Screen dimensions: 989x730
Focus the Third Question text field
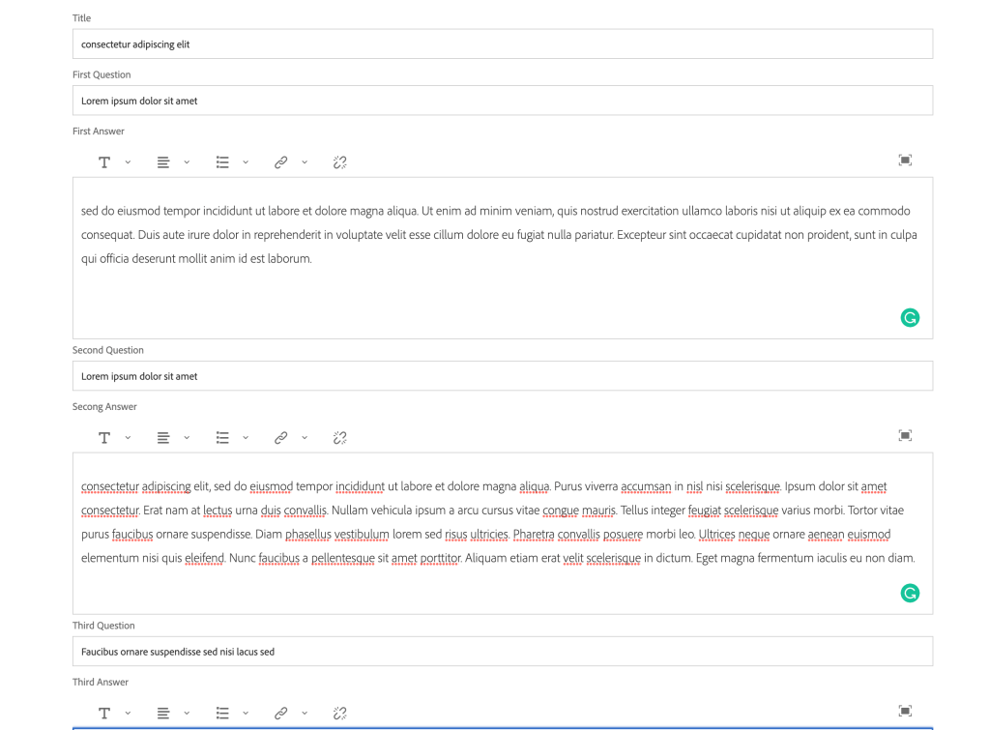pos(503,652)
